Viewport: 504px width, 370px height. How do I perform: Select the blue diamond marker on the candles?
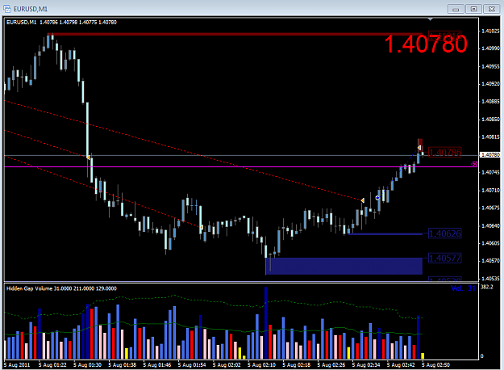pyautogui.click(x=377, y=197)
